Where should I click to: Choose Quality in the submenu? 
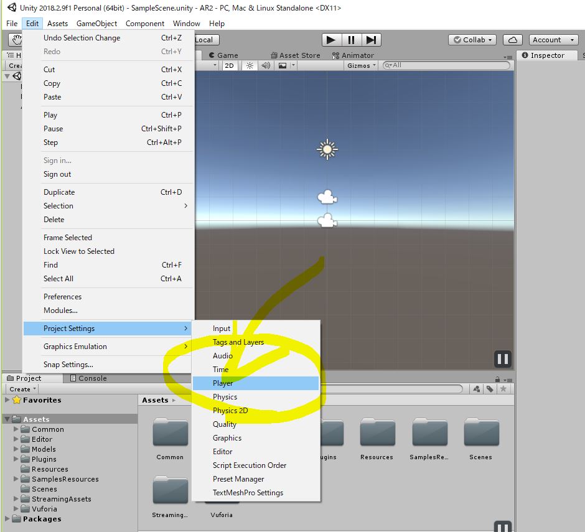click(x=256, y=424)
